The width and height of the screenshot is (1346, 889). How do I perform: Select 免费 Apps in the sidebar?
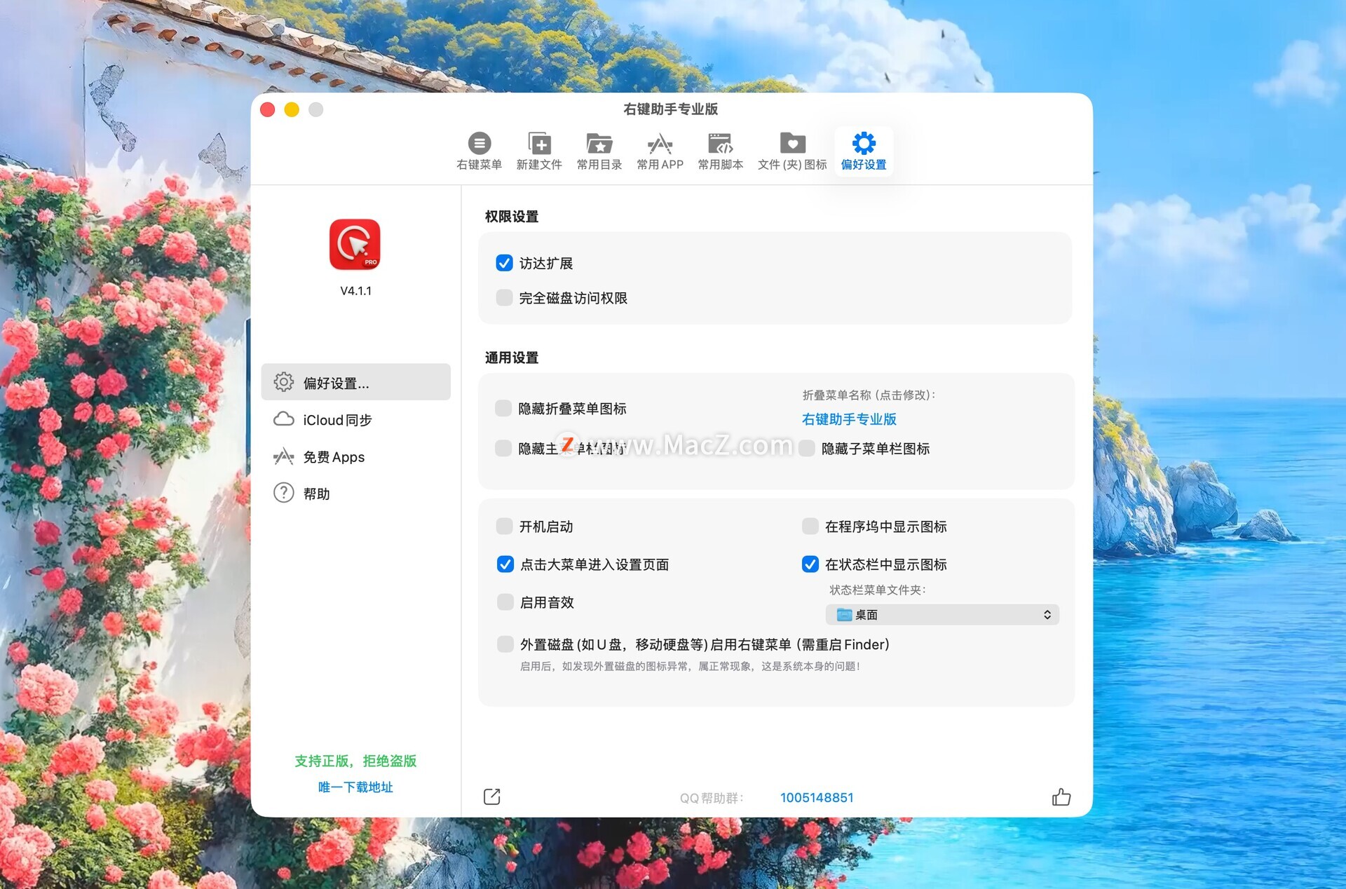click(334, 457)
